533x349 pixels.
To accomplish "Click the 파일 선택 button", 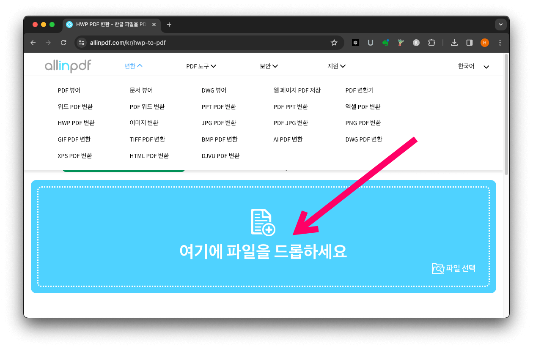I will coord(454,268).
